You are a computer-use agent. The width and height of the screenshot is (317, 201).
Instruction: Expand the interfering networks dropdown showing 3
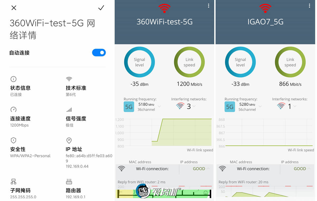point(194,106)
